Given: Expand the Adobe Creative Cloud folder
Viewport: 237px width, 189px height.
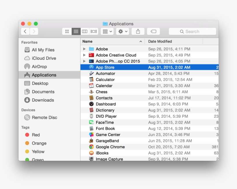Looking at the screenshot, I should click(x=84, y=55).
